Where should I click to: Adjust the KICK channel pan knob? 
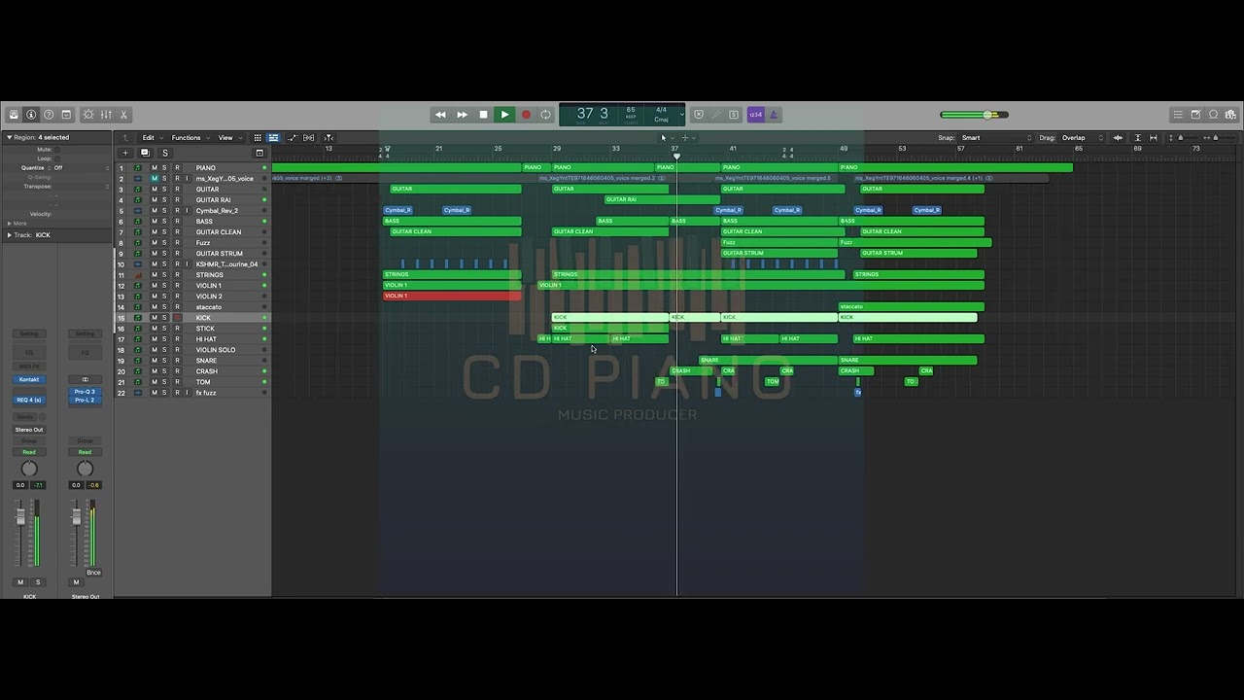pyautogui.click(x=29, y=469)
